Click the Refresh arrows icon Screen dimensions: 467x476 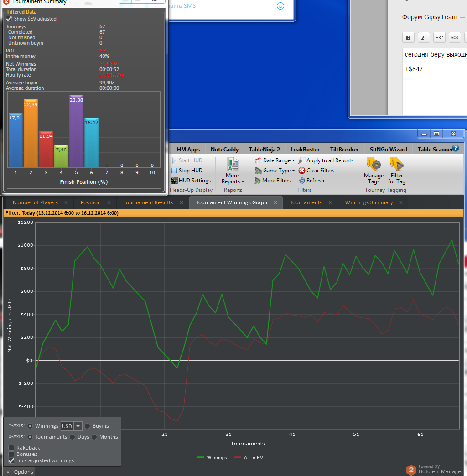tap(302, 181)
